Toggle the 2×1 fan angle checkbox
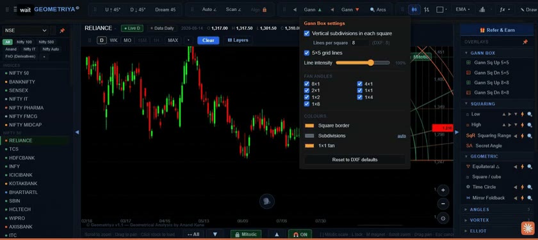 coord(307,91)
